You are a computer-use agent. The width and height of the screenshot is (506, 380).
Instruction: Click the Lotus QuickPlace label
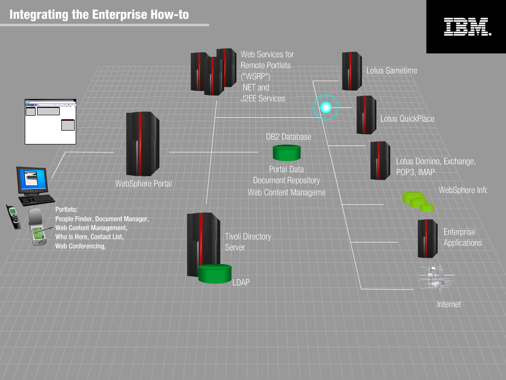pos(407,119)
